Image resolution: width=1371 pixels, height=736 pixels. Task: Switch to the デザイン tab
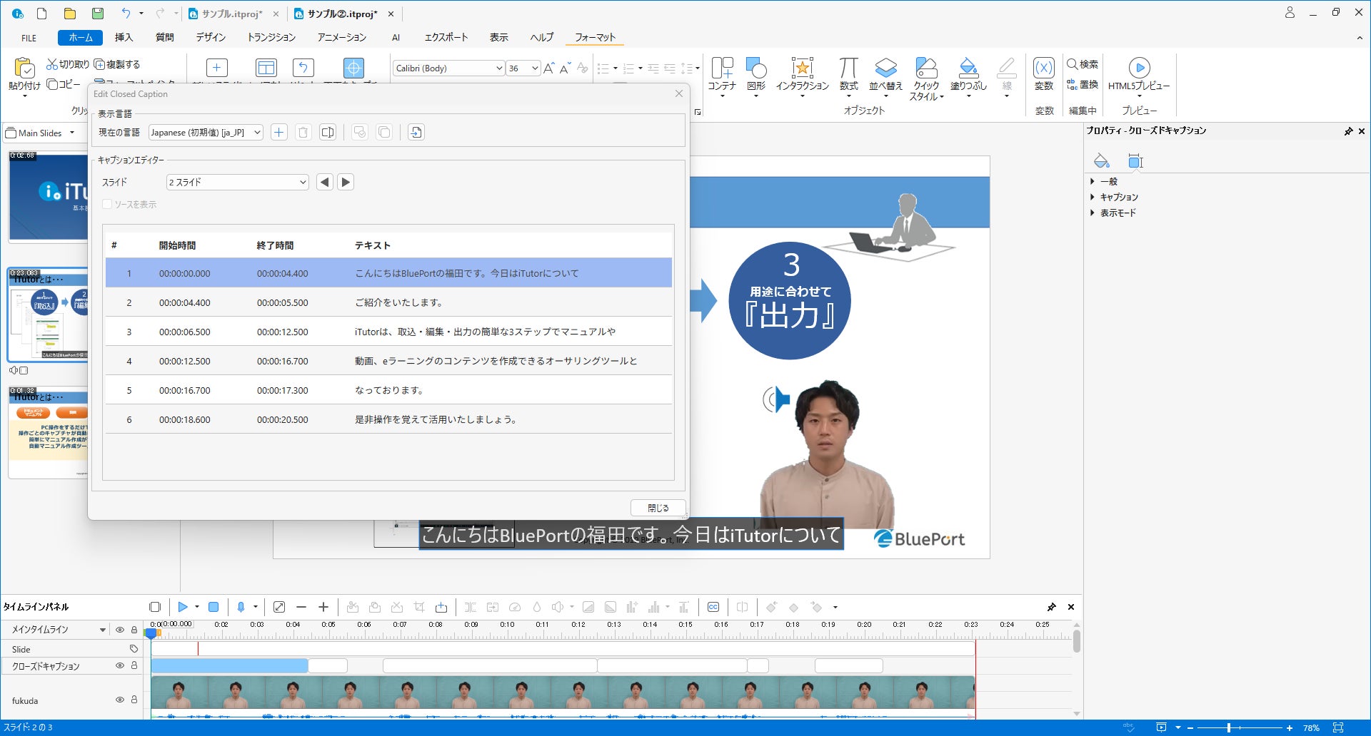(x=211, y=37)
